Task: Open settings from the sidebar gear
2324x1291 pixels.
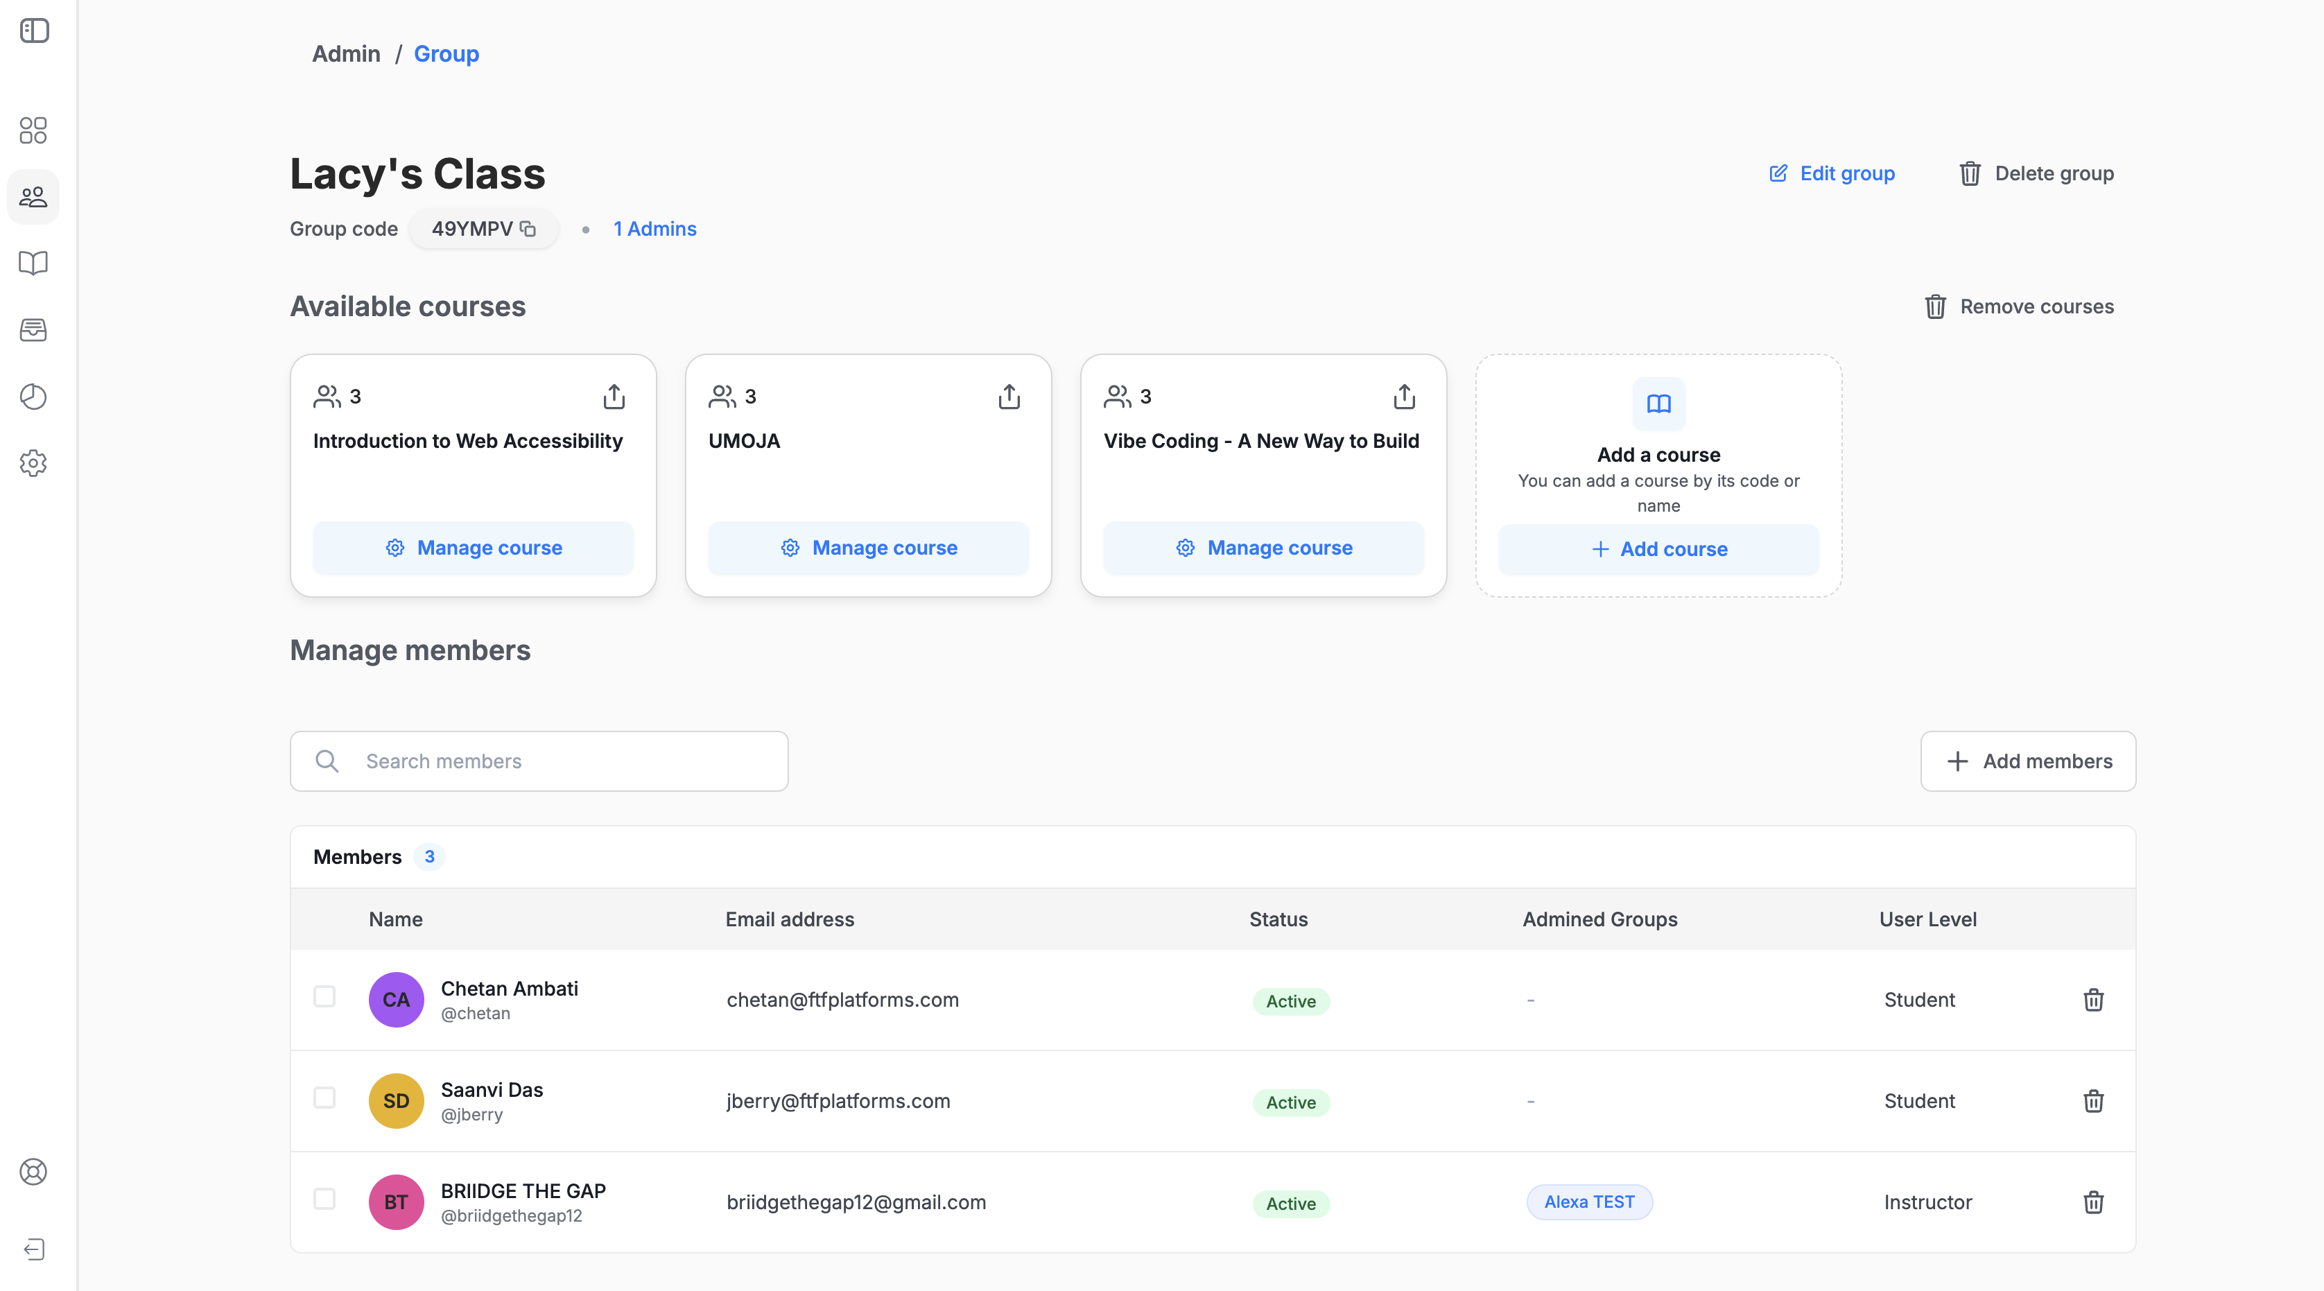Action: tap(33, 463)
